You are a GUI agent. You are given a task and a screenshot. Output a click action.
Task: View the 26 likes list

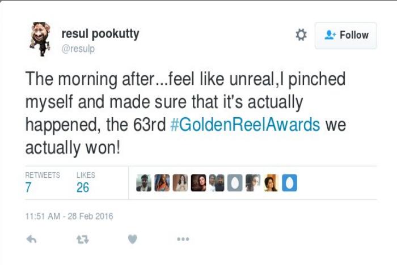pyautogui.click(x=86, y=182)
